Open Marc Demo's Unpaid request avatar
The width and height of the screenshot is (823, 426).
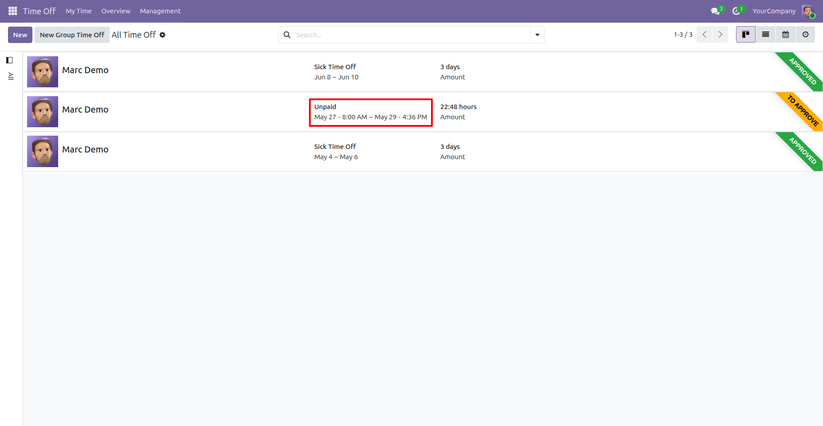(43, 112)
